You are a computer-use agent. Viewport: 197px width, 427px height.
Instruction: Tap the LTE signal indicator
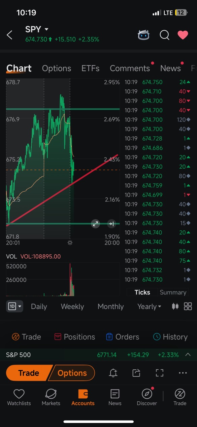[168, 13]
